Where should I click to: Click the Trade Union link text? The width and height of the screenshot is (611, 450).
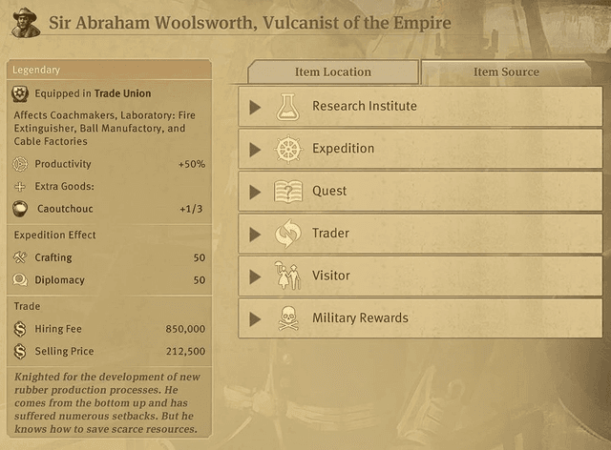(x=122, y=93)
